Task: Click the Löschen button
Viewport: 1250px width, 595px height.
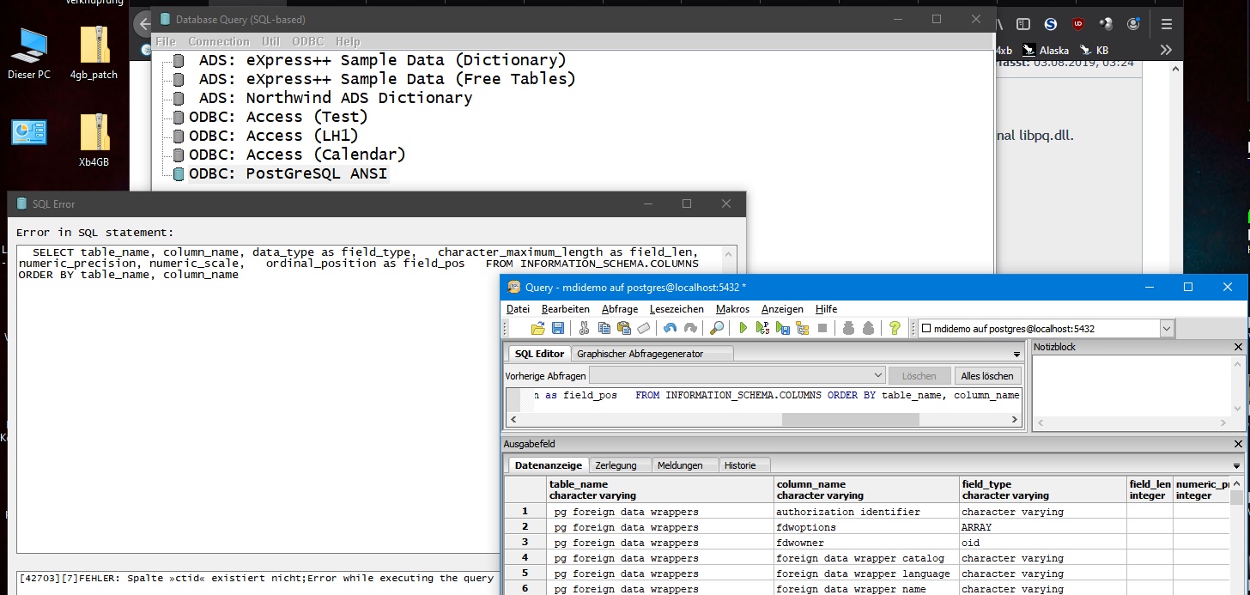Action: coord(919,376)
